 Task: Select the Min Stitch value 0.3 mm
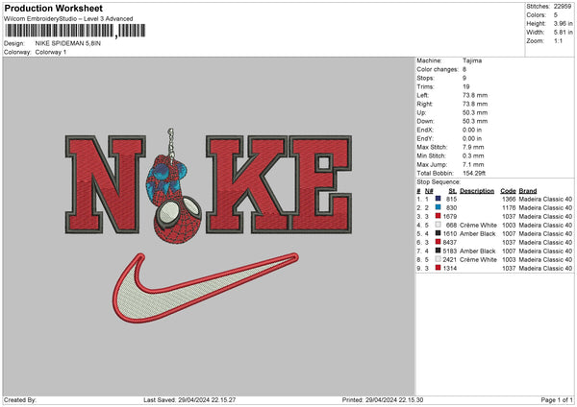pyautogui.click(x=473, y=156)
